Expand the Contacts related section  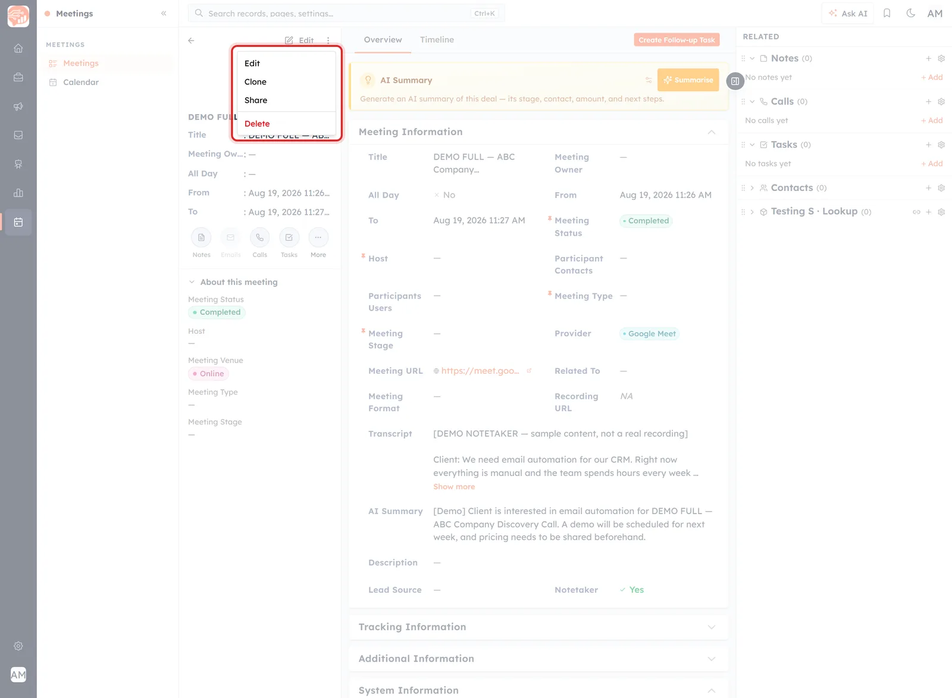coord(752,188)
